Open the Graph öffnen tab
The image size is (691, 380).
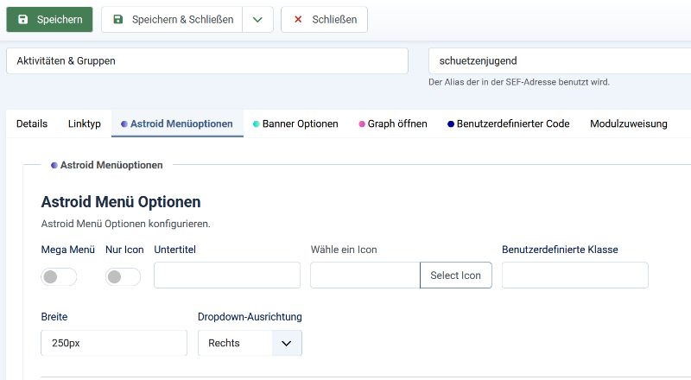(x=393, y=123)
